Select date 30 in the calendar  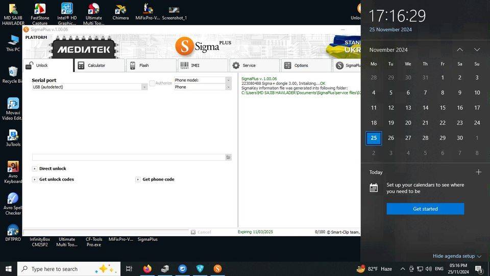coord(460,138)
